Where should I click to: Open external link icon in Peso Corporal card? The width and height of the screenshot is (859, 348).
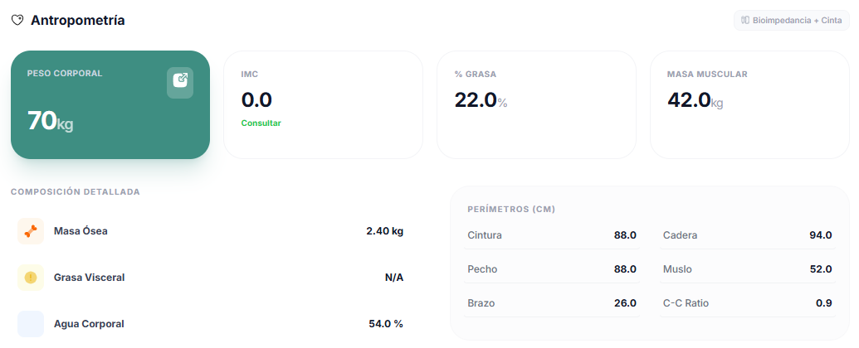[180, 82]
